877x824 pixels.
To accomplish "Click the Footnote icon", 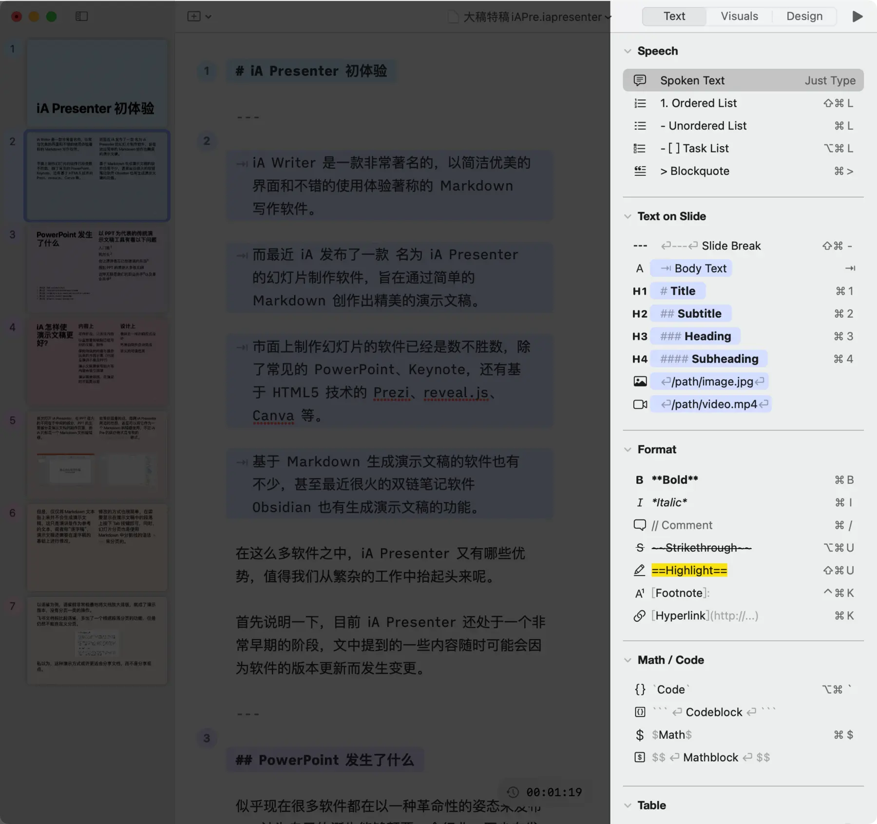I will pos(640,593).
